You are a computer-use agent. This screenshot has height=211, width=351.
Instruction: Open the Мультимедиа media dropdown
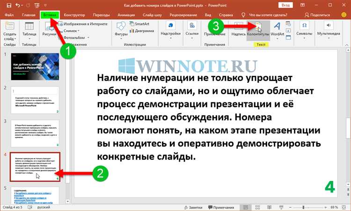329,31
